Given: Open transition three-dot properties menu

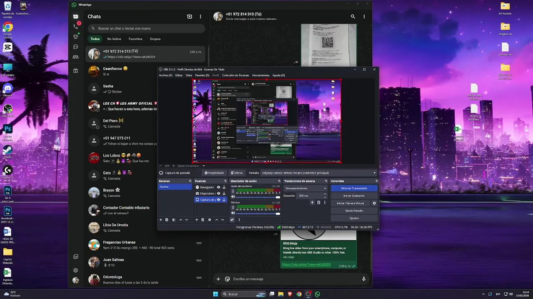Looking at the screenshot, I should point(325,203).
